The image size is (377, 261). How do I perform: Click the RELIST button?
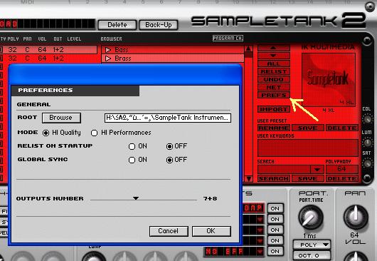point(274,71)
